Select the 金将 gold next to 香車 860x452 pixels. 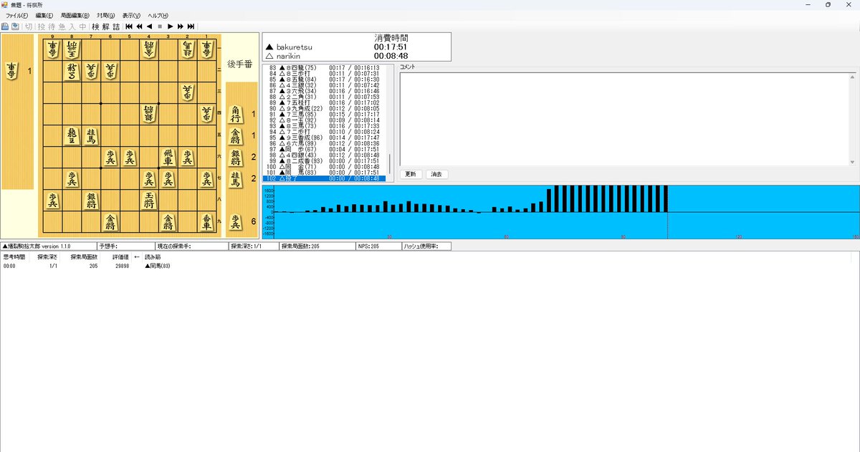click(x=168, y=221)
